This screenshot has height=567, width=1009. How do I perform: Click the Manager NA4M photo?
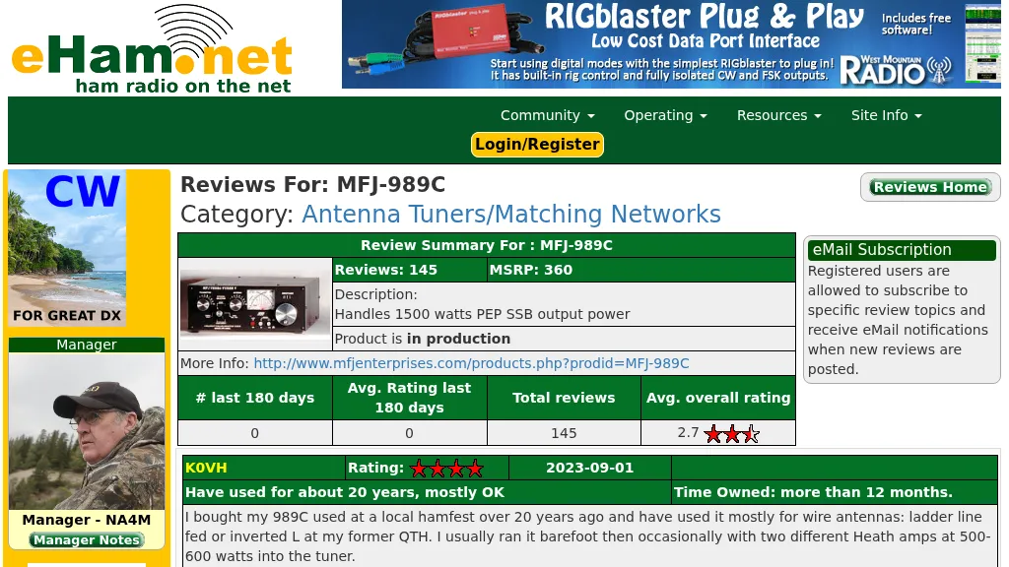(87, 431)
